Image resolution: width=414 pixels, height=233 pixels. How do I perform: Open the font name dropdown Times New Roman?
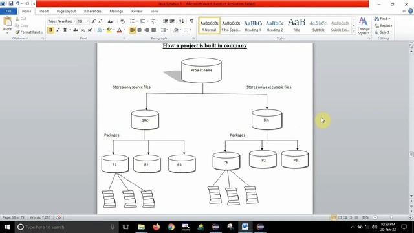pos(75,21)
